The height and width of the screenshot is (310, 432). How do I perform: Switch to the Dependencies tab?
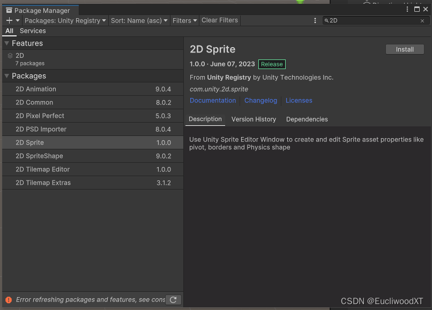[307, 119]
